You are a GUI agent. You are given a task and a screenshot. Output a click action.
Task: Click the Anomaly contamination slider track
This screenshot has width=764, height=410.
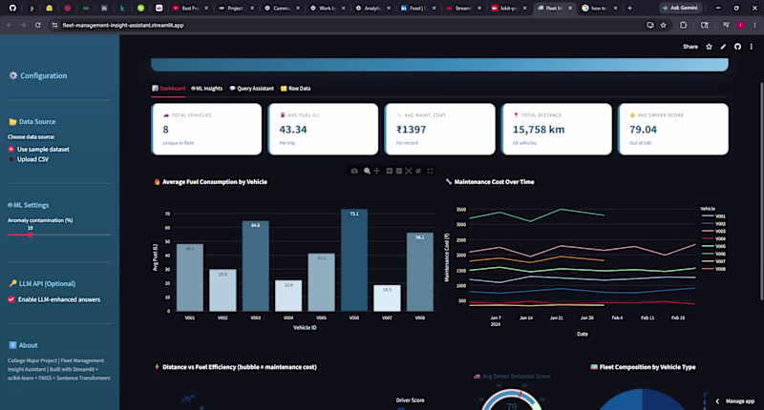coord(59,235)
